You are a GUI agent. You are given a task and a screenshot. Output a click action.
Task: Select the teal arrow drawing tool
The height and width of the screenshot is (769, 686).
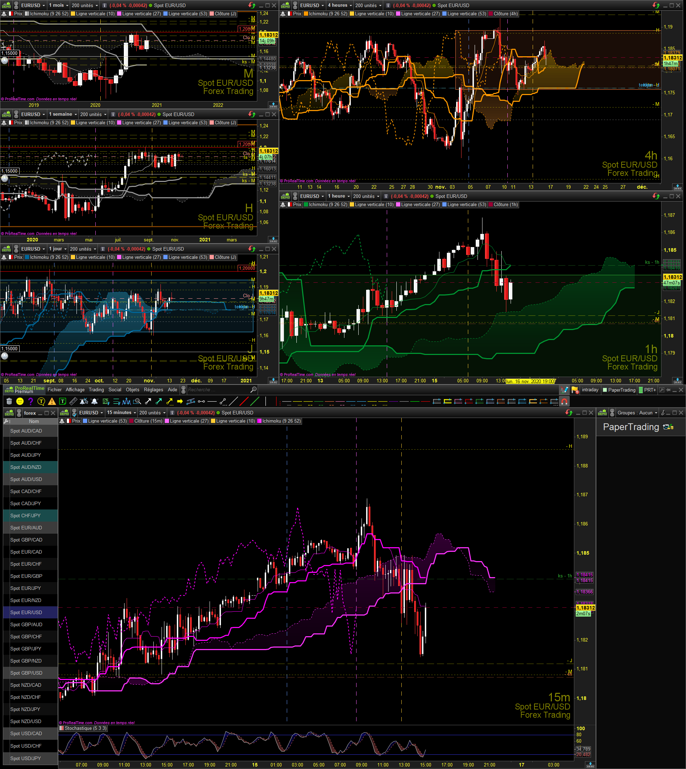coord(159,401)
